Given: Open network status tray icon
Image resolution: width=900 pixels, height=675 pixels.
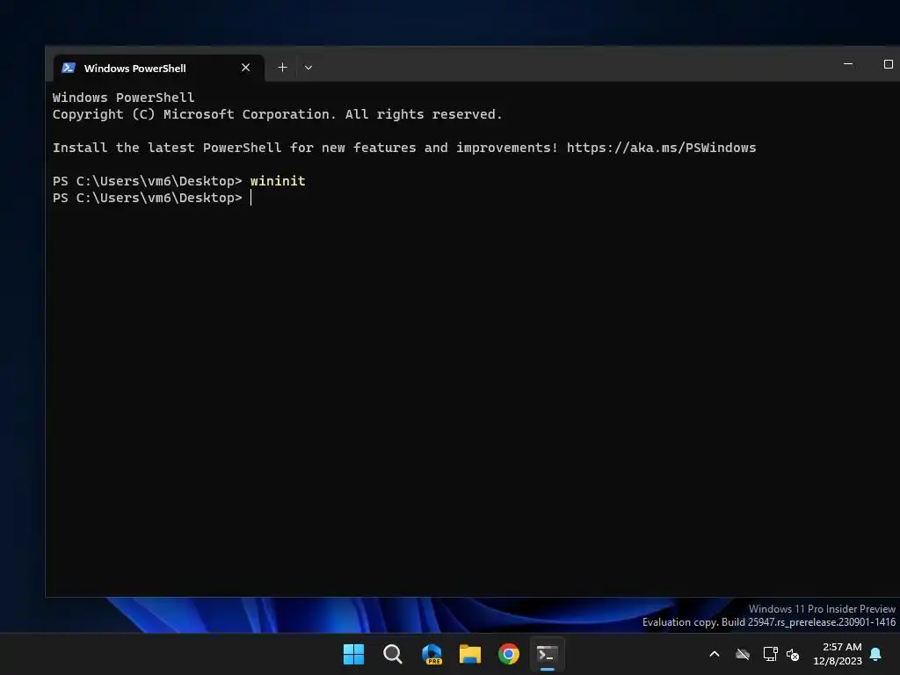Looking at the screenshot, I should pos(770,654).
